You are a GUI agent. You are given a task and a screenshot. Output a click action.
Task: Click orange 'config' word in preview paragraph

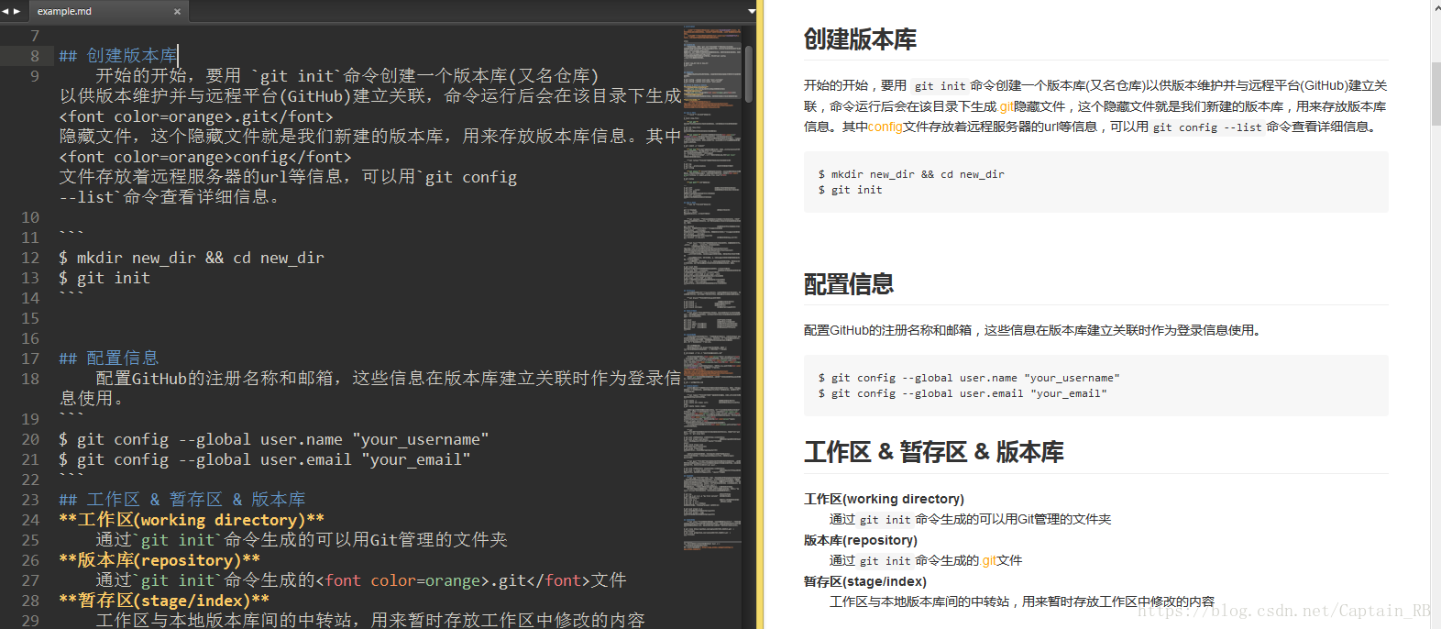coord(885,127)
